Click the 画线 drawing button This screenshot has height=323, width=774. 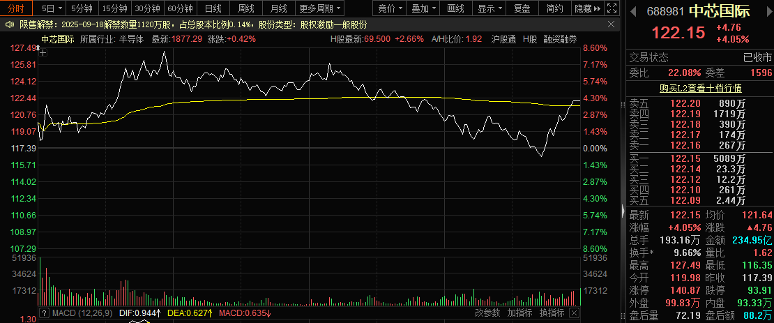coord(455,8)
